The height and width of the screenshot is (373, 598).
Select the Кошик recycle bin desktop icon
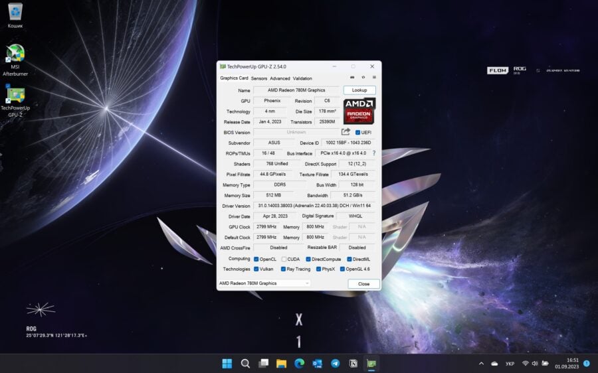[15, 16]
